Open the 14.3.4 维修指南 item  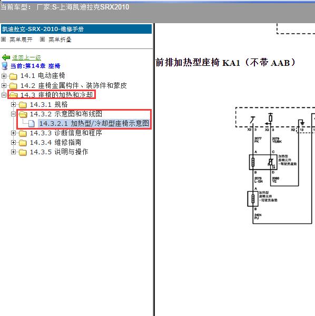[x=56, y=143]
